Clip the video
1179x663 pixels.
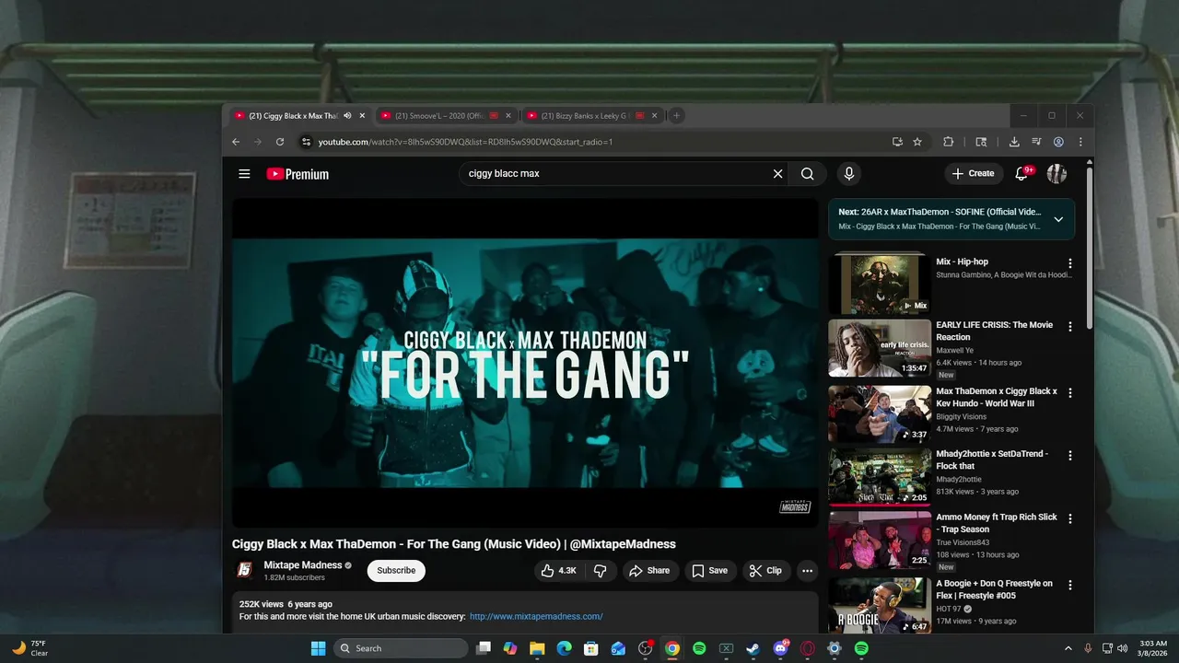pyautogui.click(x=765, y=571)
